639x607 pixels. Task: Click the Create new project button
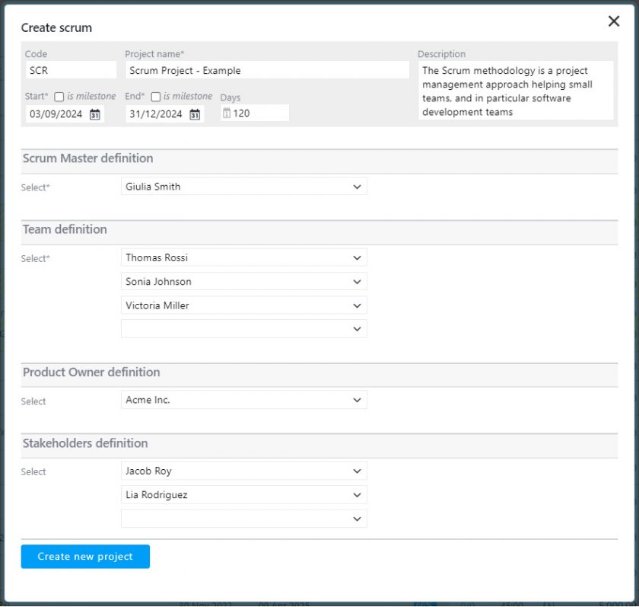tap(84, 556)
